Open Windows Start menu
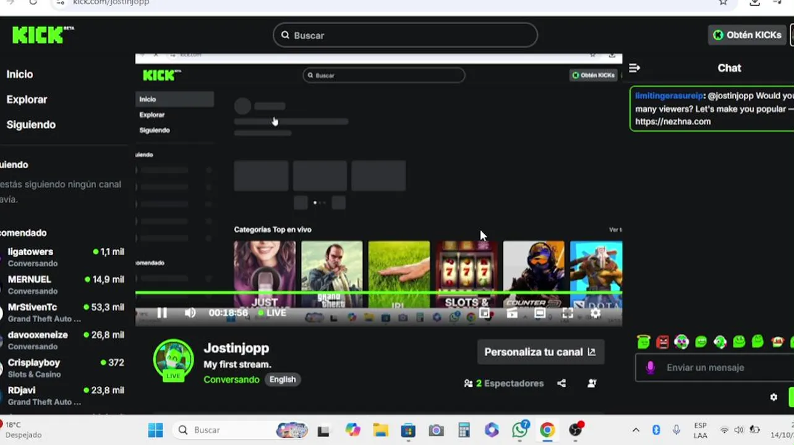This screenshot has width=794, height=445. pyautogui.click(x=156, y=430)
